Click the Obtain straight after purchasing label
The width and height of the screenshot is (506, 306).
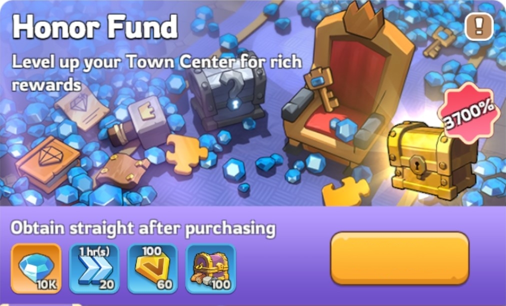coord(143,228)
